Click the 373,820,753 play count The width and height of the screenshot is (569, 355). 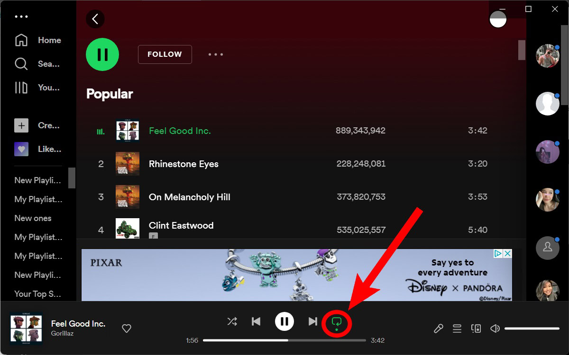[361, 197]
